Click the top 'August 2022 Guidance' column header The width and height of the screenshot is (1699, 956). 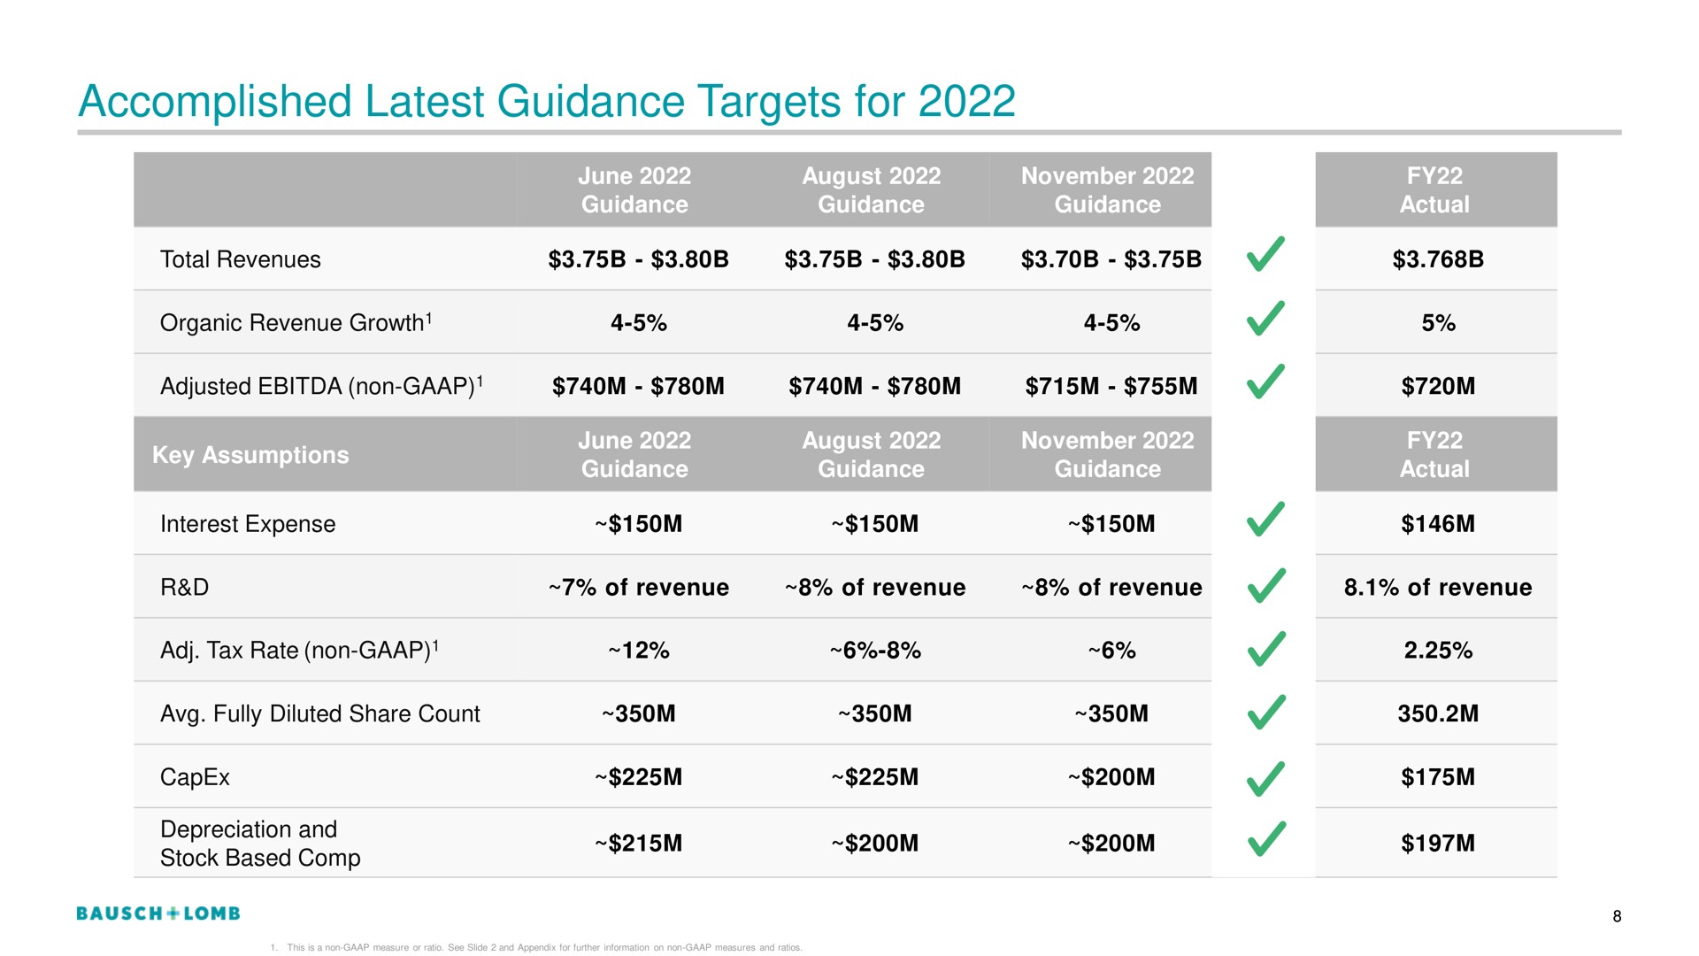[x=872, y=190]
